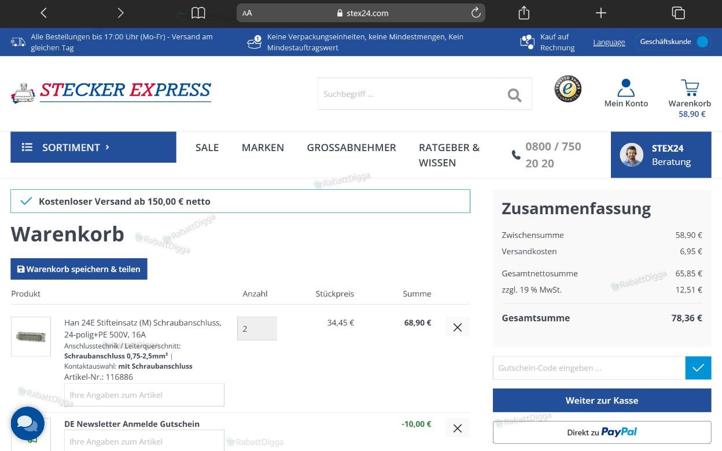The width and height of the screenshot is (722, 451).
Task: Open Safari bookmarks book icon
Action: (x=198, y=13)
